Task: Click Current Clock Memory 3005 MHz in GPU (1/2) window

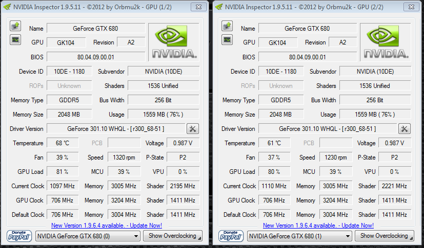Action: pos(124,186)
